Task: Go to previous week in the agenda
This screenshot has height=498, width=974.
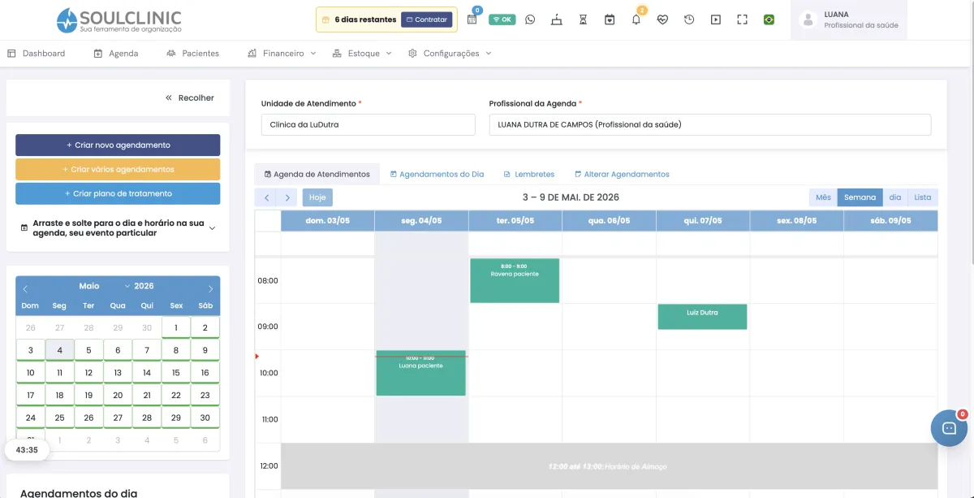Action: tap(265, 197)
